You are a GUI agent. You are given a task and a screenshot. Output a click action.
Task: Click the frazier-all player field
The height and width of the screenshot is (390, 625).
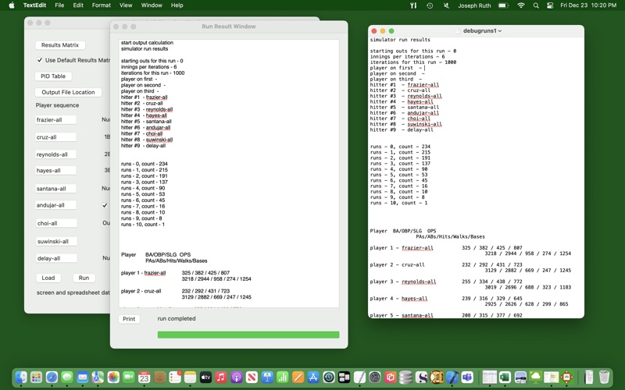coord(55,120)
